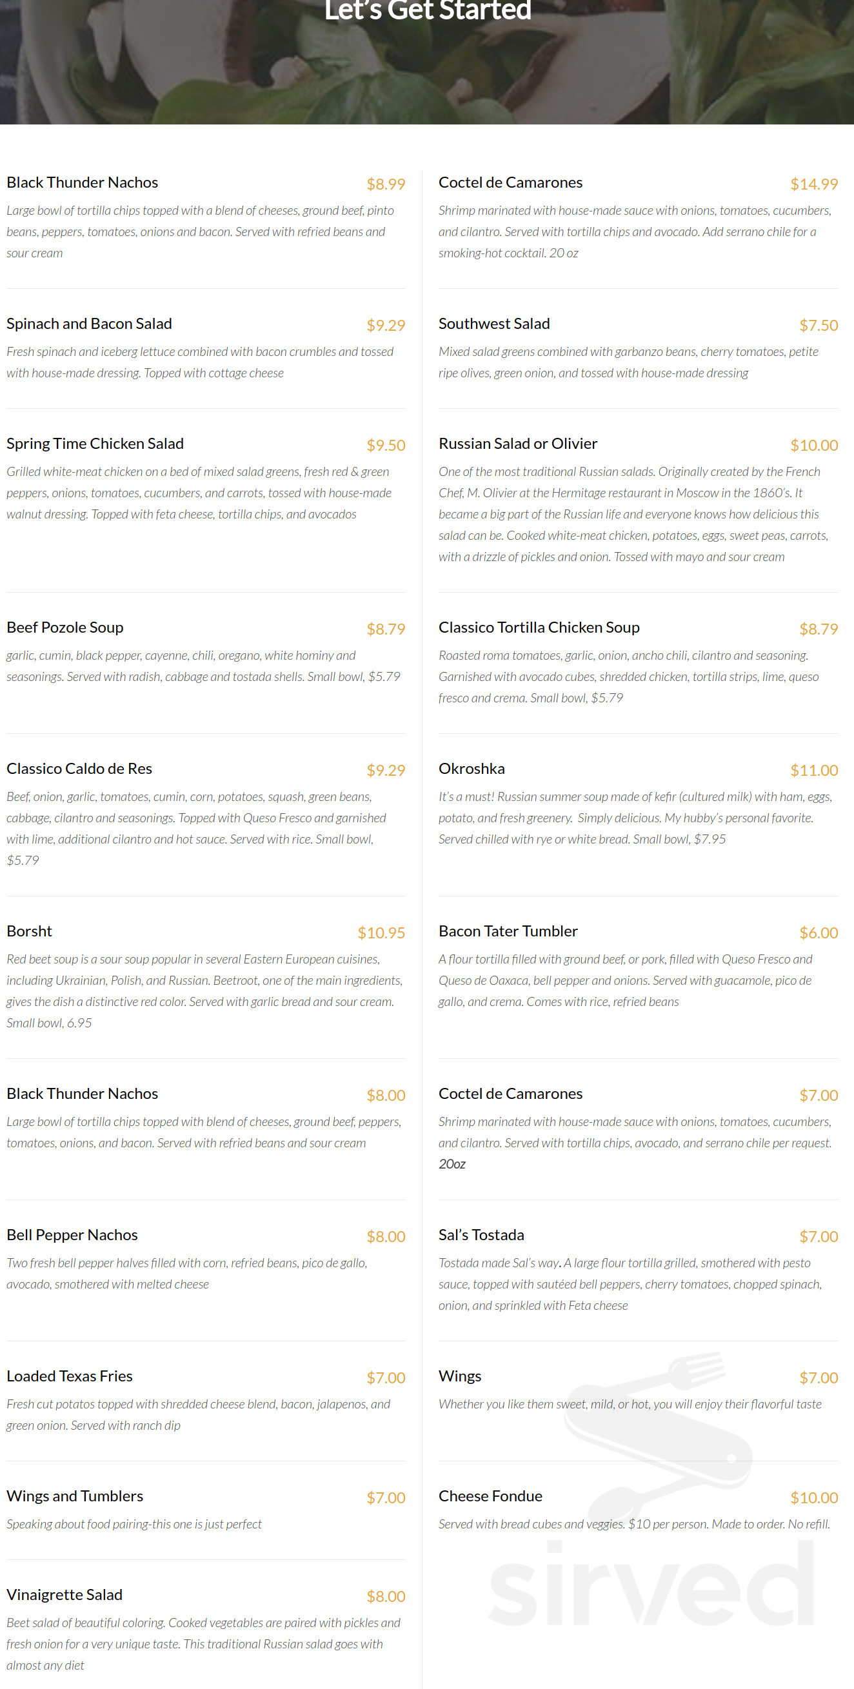Screen dimensions: 854x1689
Task: Click the Russian Salad or Olivier heading
Action: (x=518, y=443)
